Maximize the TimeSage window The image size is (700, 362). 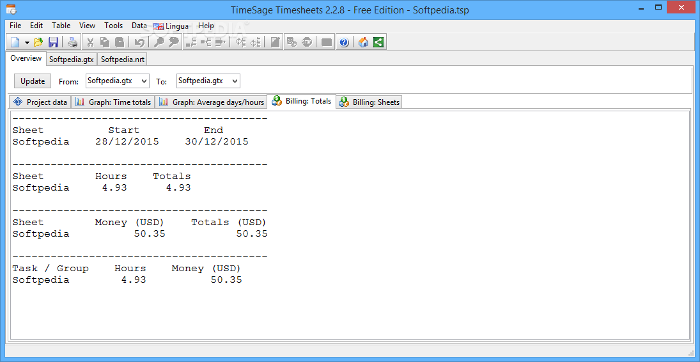pyautogui.click(x=658, y=7)
